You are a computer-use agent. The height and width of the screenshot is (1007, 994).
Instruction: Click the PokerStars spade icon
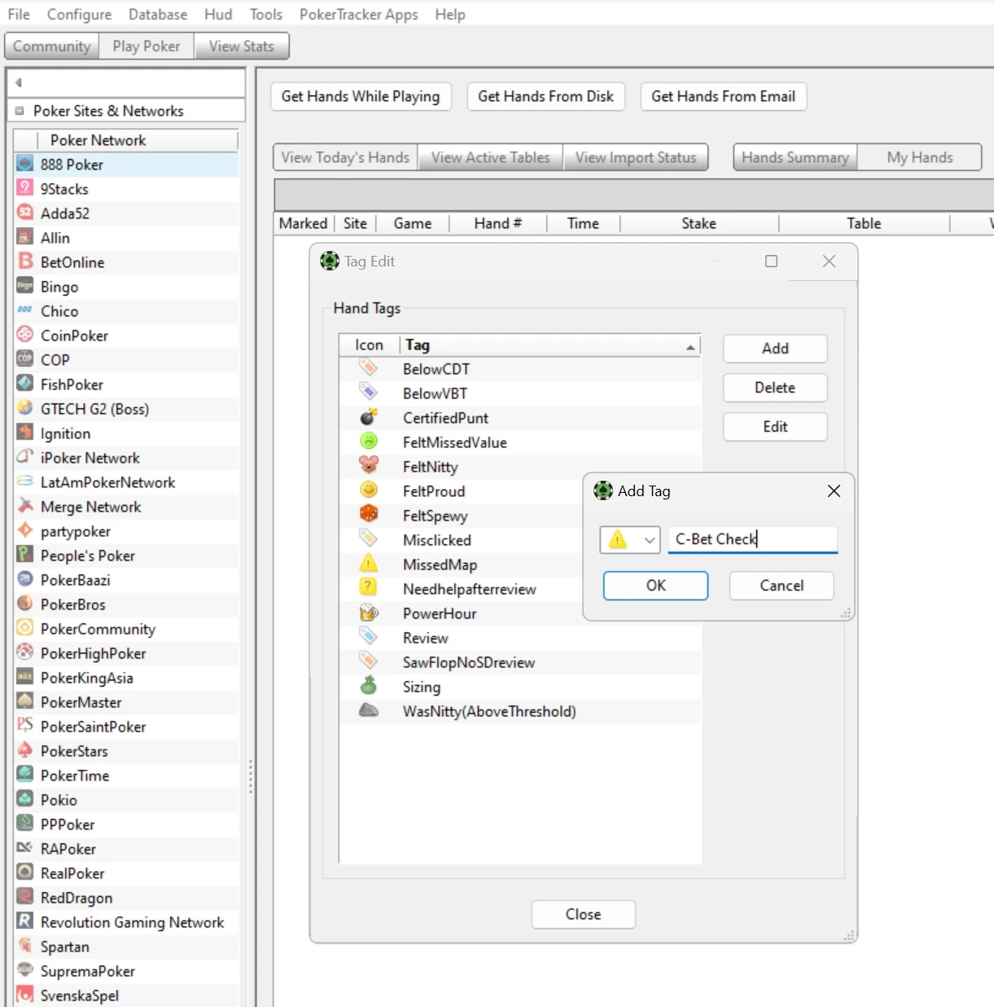(25, 750)
